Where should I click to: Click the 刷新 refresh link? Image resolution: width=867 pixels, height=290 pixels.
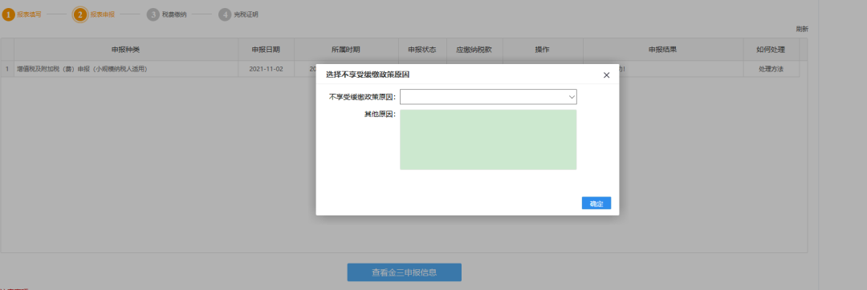pyautogui.click(x=802, y=29)
